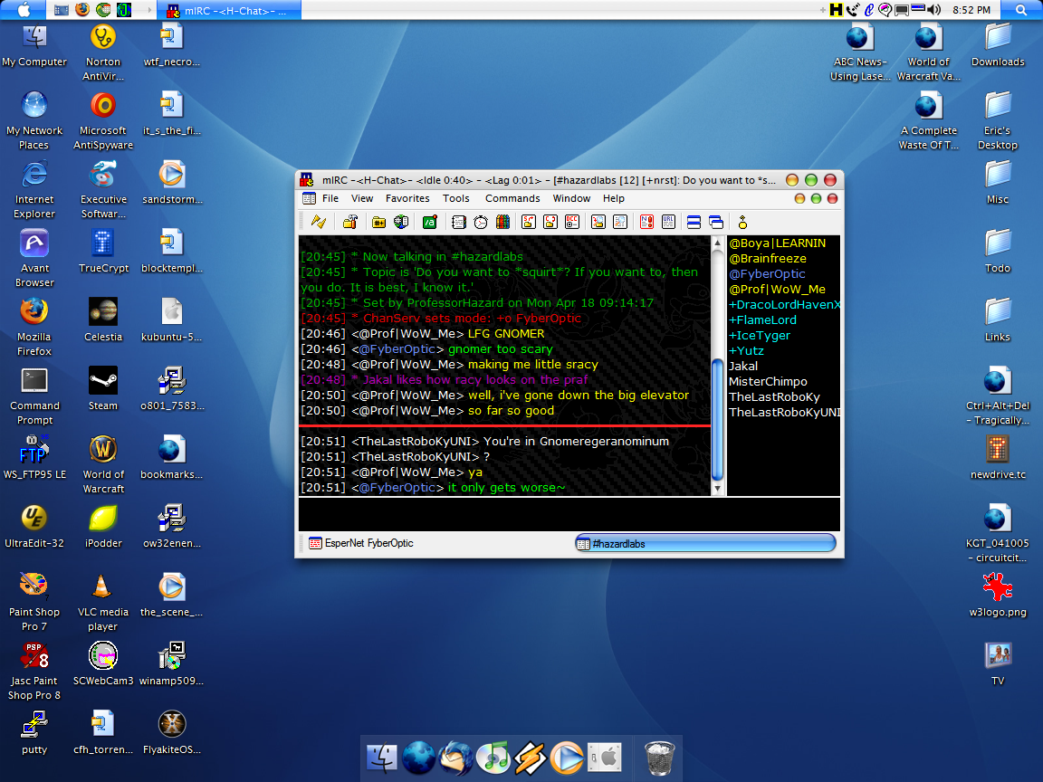Open the Finder icon in the dock
Screen dimensions: 1043x782
tap(382, 758)
